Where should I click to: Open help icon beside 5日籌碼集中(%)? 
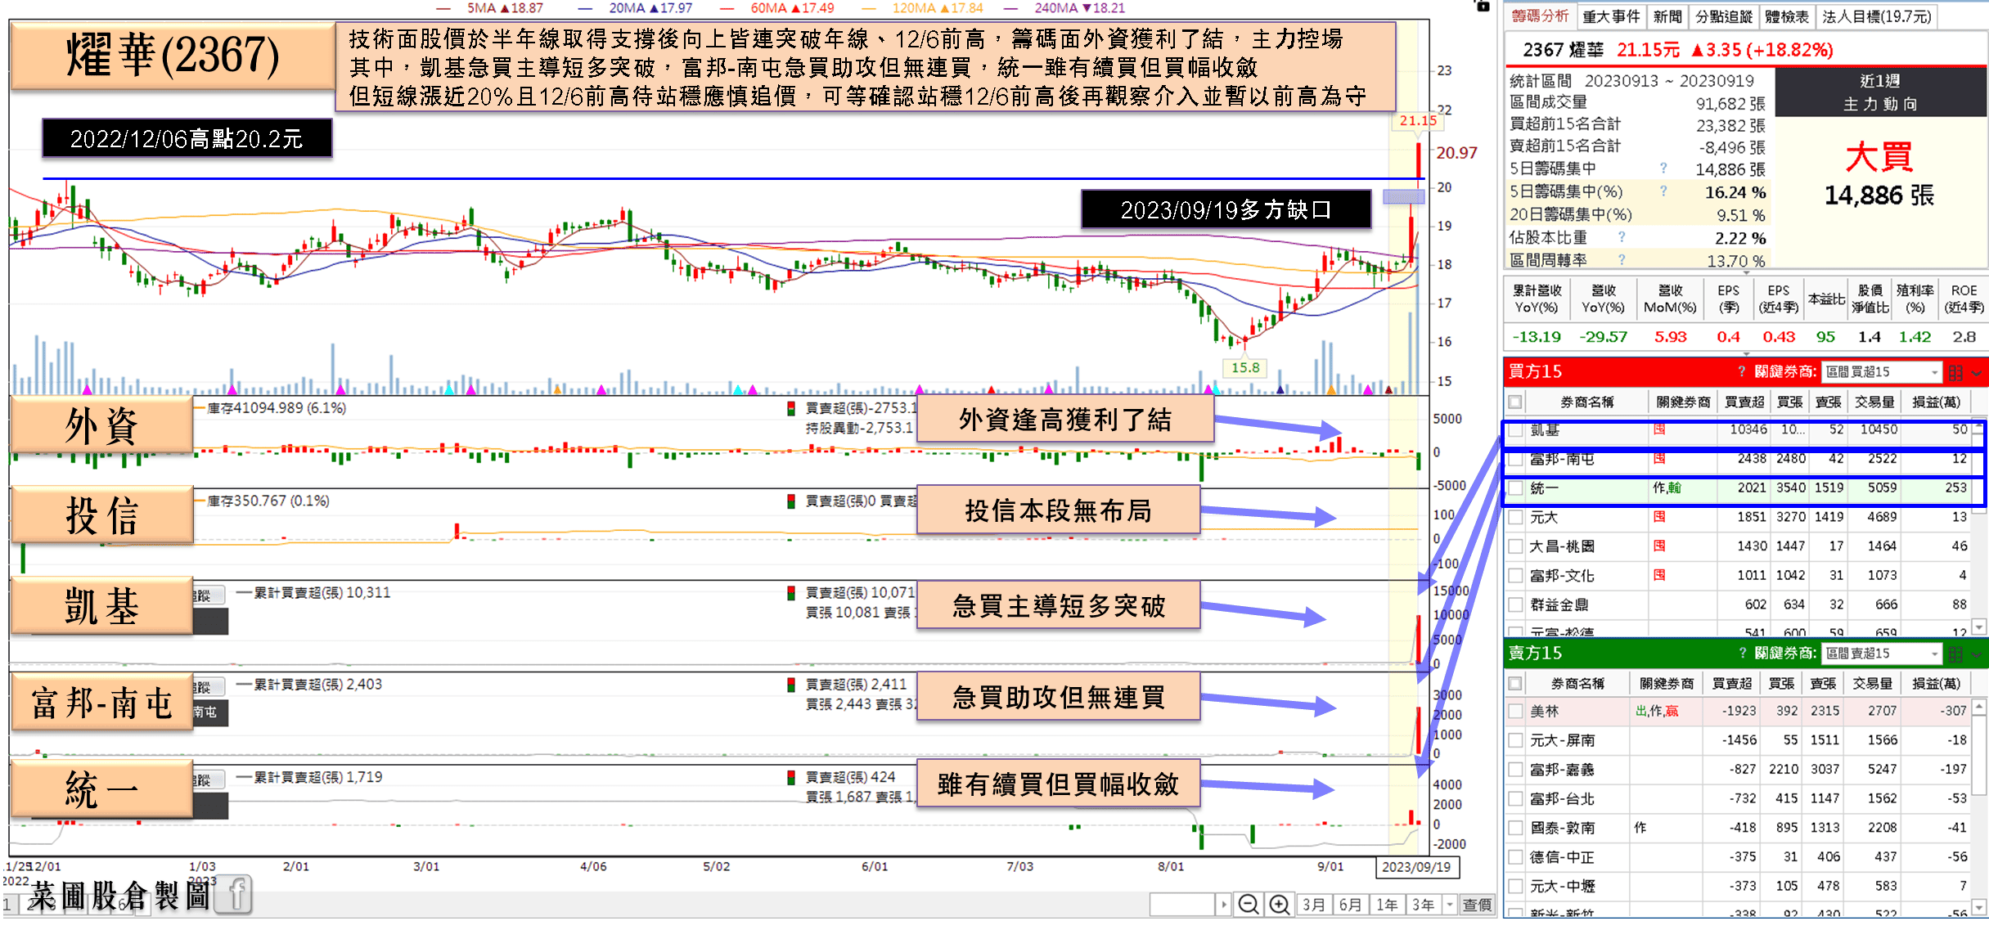pyautogui.click(x=1663, y=191)
